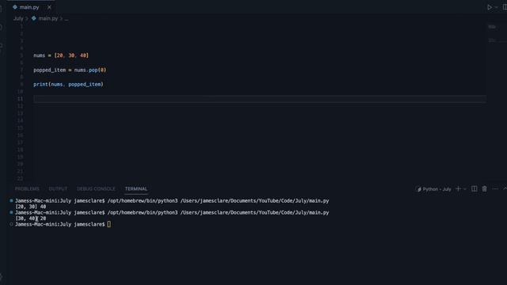Click the first terminal command decoration dot
This screenshot has height=285, width=507.
click(11, 200)
